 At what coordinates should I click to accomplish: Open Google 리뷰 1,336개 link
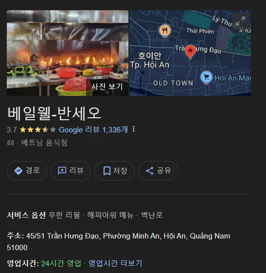point(93,130)
